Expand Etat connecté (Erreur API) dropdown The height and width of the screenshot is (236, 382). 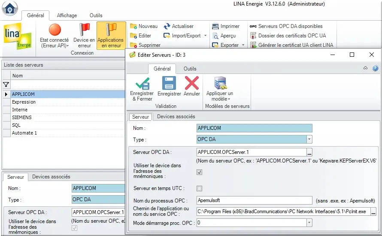[68, 46]
